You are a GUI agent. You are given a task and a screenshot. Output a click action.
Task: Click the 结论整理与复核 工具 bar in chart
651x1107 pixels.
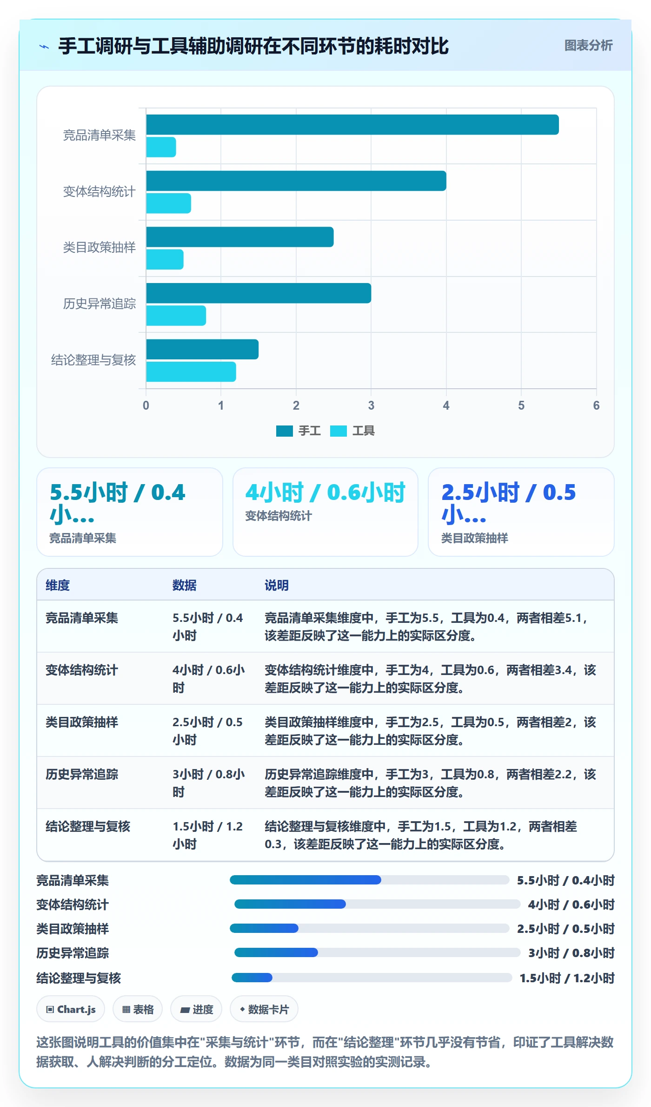[x=191, y=372]
